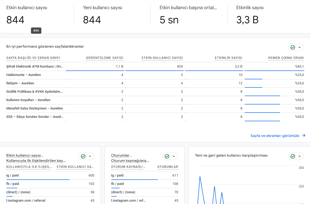310x204 pixels.
Task: Click green check icon in Etkin kullanıcı sayısı card
Action: (83, 156)
